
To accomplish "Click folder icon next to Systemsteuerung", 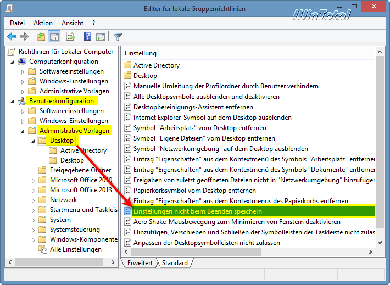I will coord(42,230).
